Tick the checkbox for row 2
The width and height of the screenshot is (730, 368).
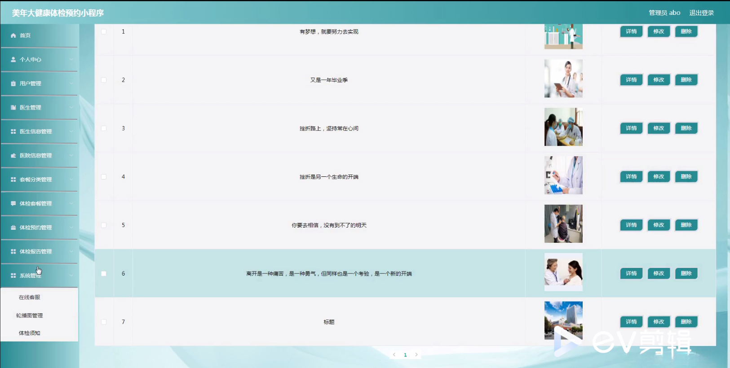coord(104,80)
